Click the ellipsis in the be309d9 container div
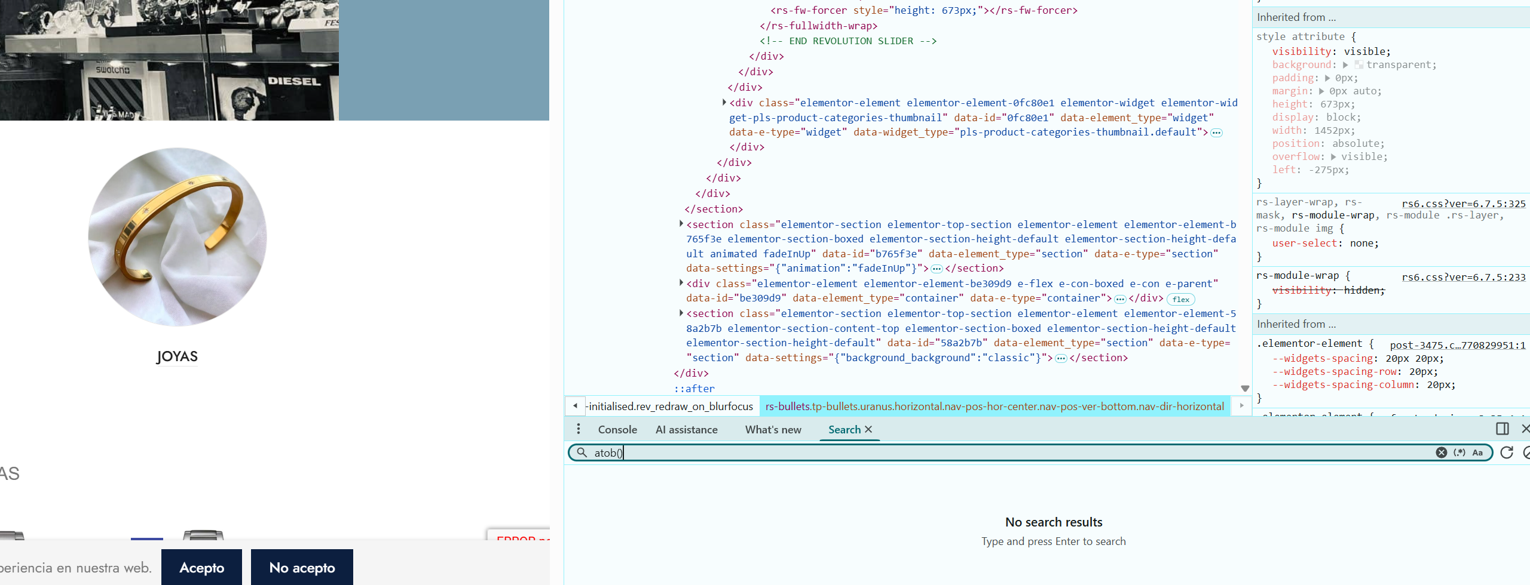Image resolution: width=1530 pixels, height=585 pixels. [1120, 299]
